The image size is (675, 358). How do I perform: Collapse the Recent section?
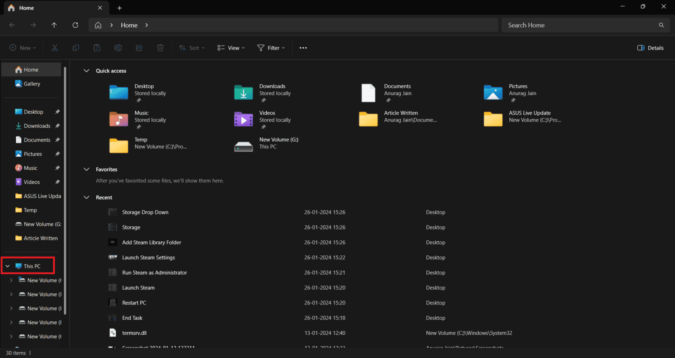(86, 197)
